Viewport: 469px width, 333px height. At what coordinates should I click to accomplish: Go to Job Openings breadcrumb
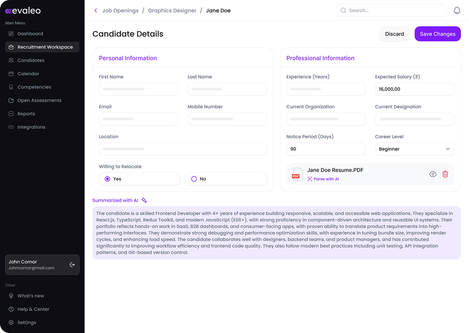tap(120, 11)
